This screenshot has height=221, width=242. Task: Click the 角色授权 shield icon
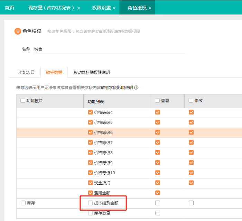point(18,31)
